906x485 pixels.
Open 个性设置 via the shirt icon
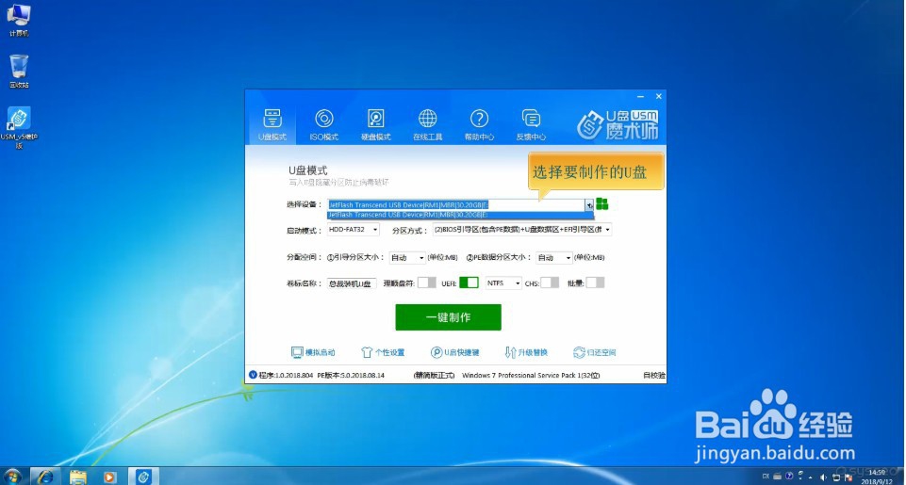click(367, 353)
